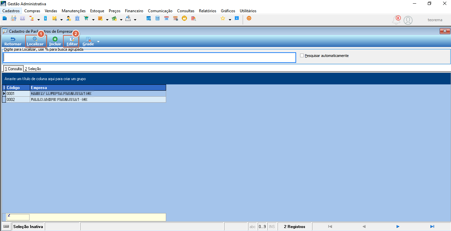Click the orange padlock icon
This screenshot has height=231, width=451.
coord(184,19)
